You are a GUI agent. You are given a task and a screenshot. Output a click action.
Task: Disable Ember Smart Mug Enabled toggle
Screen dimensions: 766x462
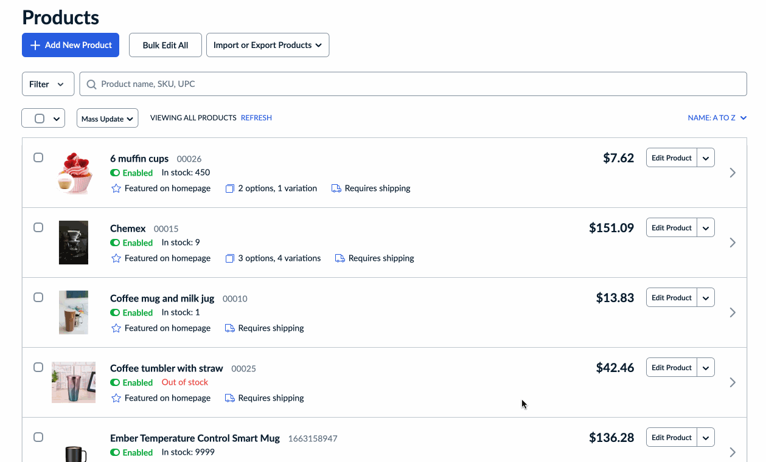[x=115, y=453]
